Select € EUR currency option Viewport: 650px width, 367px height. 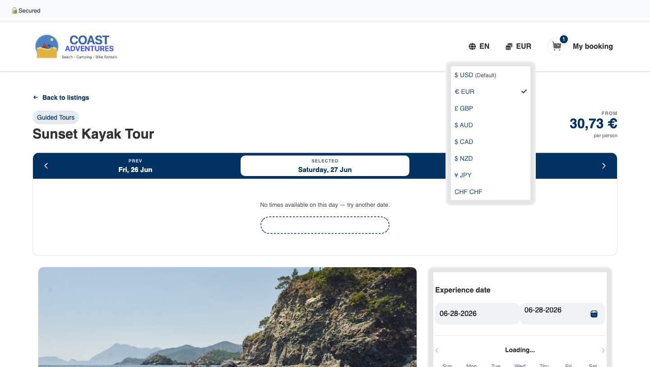click(x=491, y=92)
